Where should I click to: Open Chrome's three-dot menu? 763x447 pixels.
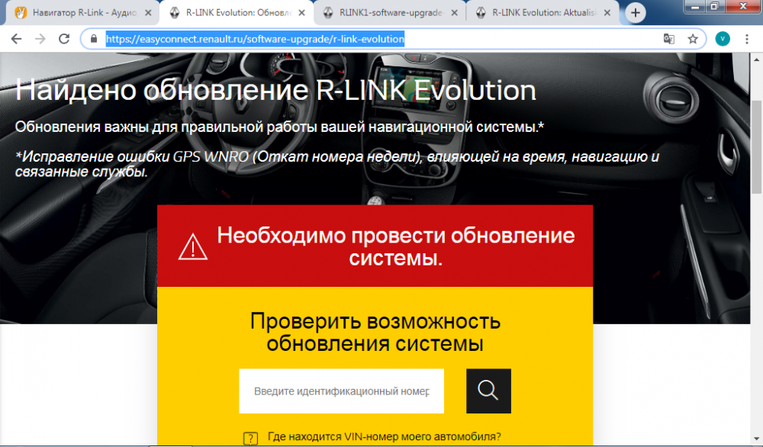(747, 39)
